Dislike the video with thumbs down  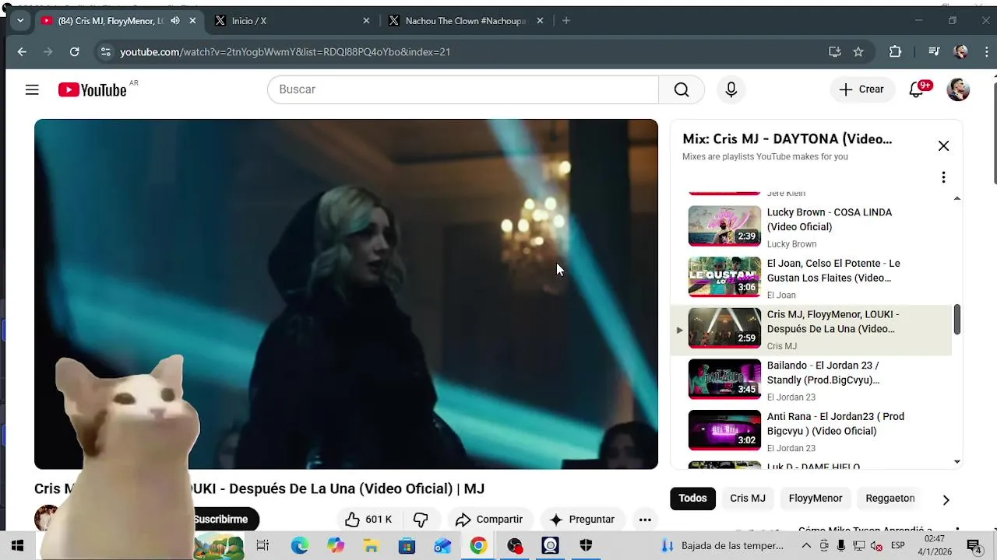point(421,520)
